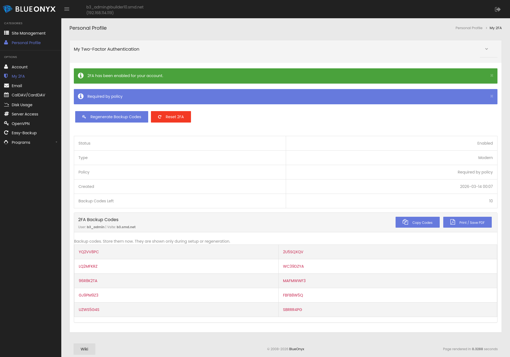Click the key icon beside OpenVPN
510x357 pixels.
7,123
